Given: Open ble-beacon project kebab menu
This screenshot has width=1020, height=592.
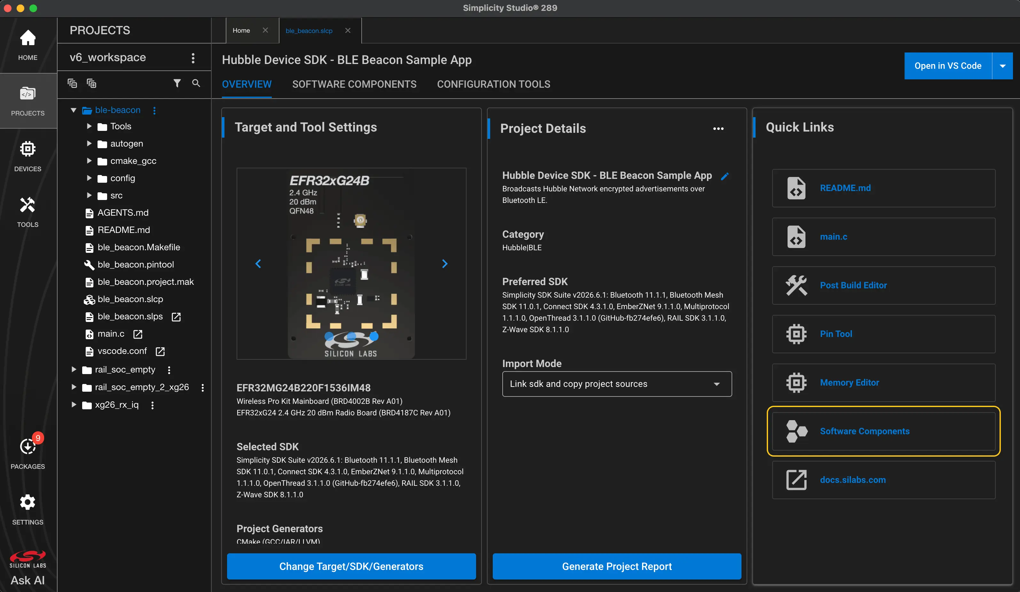Looking at the screenshot, I should pos(154,110).
